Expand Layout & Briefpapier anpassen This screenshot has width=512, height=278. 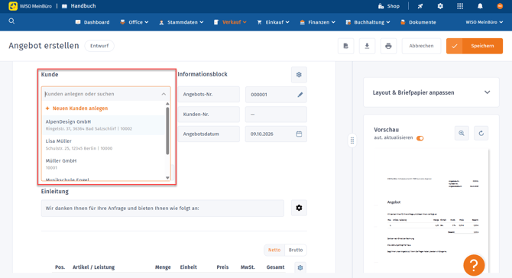(431, 92)
